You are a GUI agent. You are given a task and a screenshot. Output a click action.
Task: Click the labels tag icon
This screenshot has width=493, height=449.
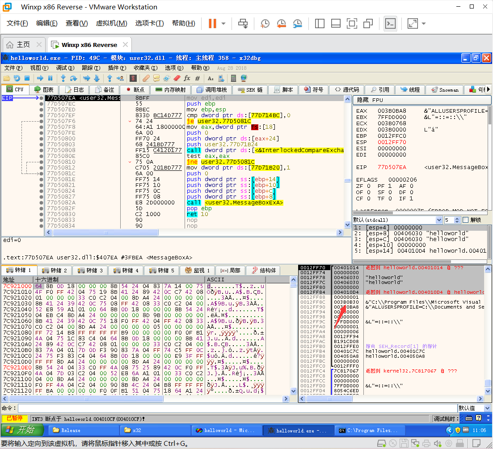coord(167,78)
